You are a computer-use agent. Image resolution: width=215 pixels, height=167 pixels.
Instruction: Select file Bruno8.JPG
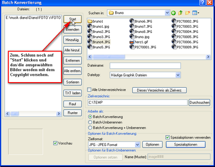click(141, 31)
